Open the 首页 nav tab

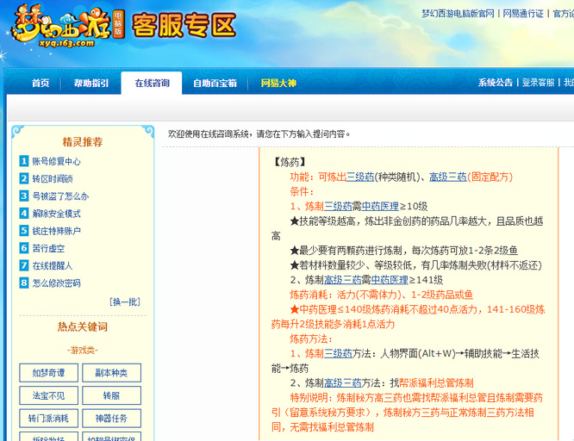41,83
